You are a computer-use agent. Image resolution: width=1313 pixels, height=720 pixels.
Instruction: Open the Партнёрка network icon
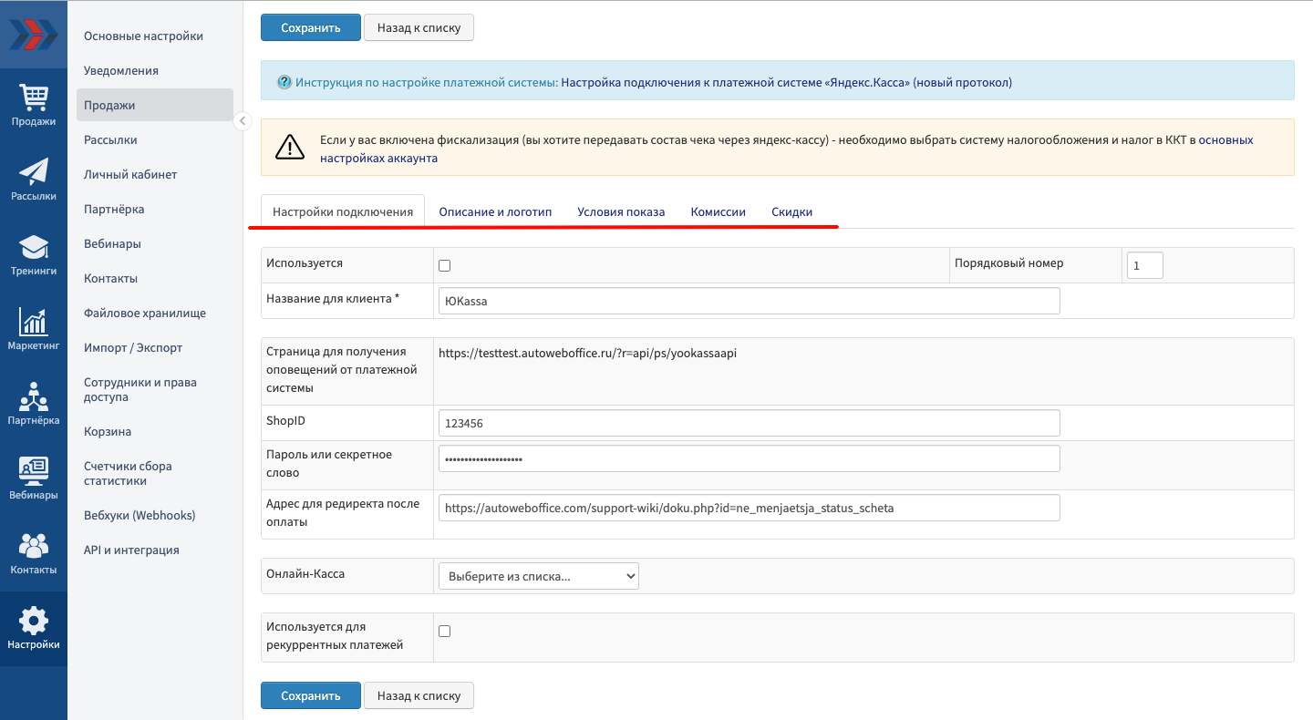click(34, 396)
